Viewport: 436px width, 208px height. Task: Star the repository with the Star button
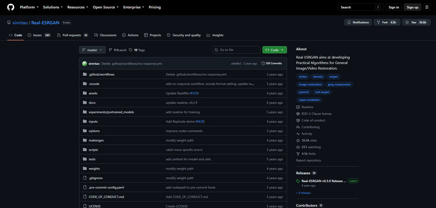416,22
